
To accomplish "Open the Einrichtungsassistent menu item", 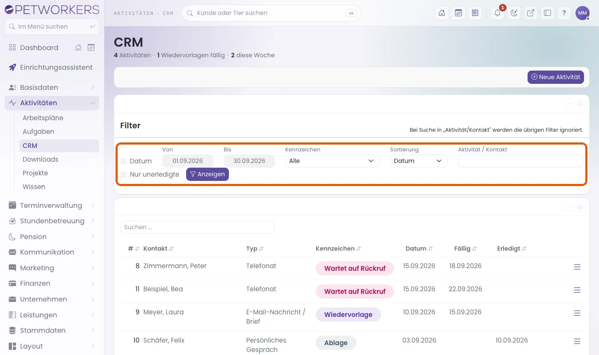I will (x=52, y=67).
